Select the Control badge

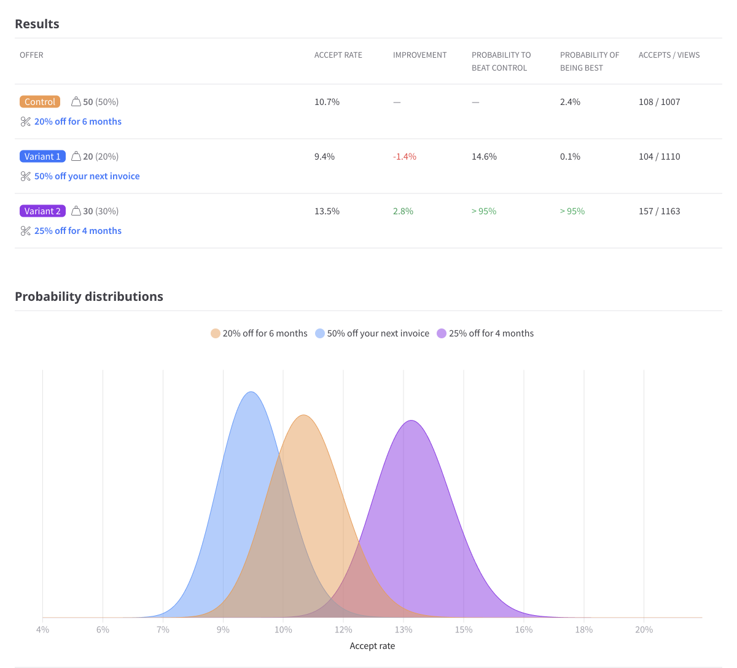pyautogui.click(x=39, y=101)
